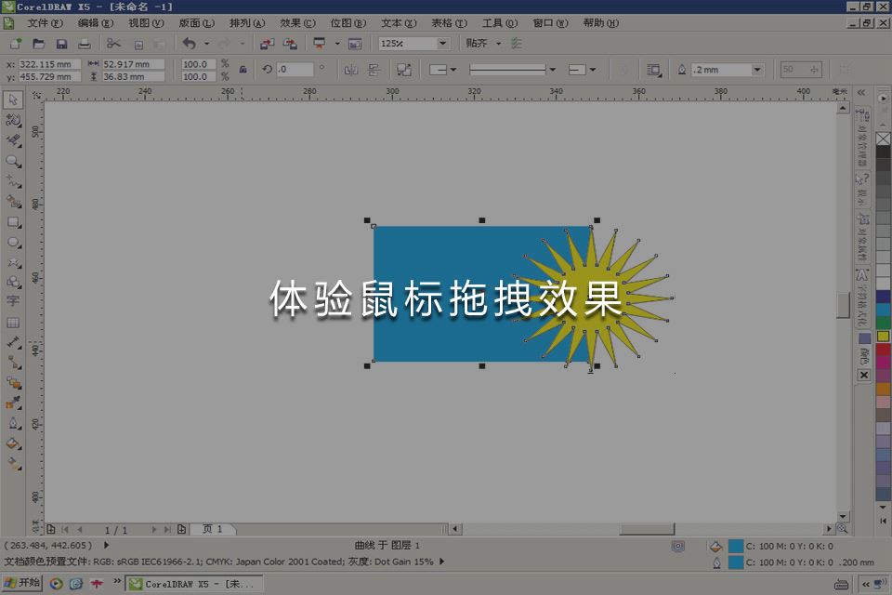The image size is (892, 595).
Task: Click CorelDRAW X5 taskbar button
Action: [x=194, y=584]
